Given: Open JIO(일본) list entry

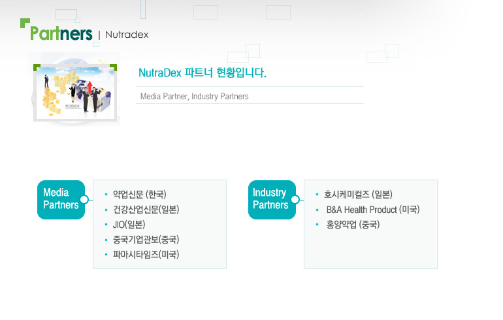Looking at the screenshot, I should [129, 225].
